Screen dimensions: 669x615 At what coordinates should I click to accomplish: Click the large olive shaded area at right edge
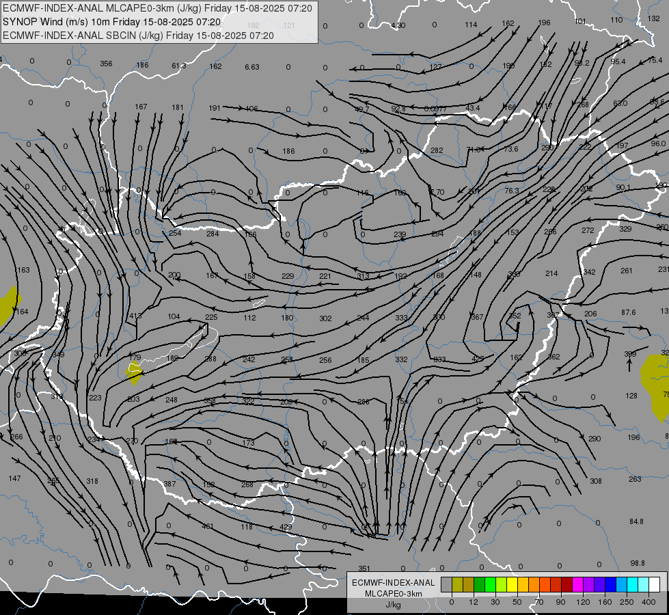[x=656, y=387]
